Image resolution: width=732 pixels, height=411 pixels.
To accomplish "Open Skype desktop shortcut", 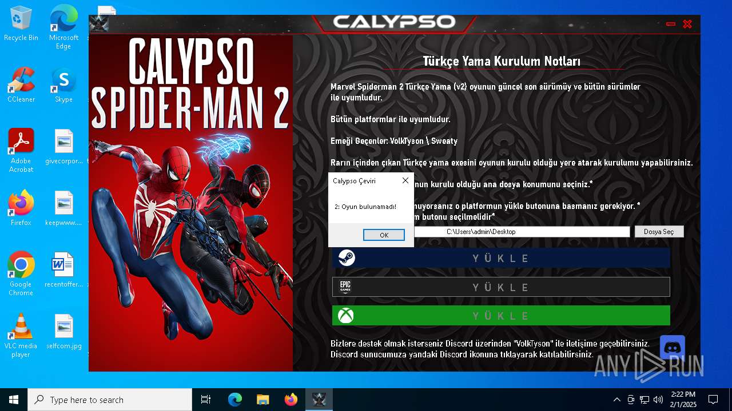I will (63, 85).
